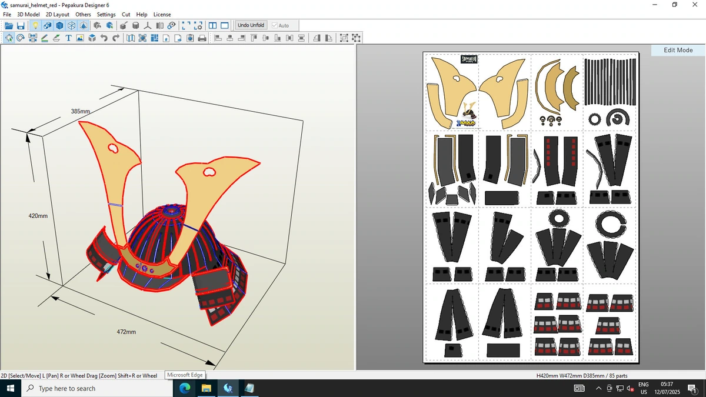Open the 3D Model menu
This screenshot has width=706, height=397.
(x=28, y=15)
